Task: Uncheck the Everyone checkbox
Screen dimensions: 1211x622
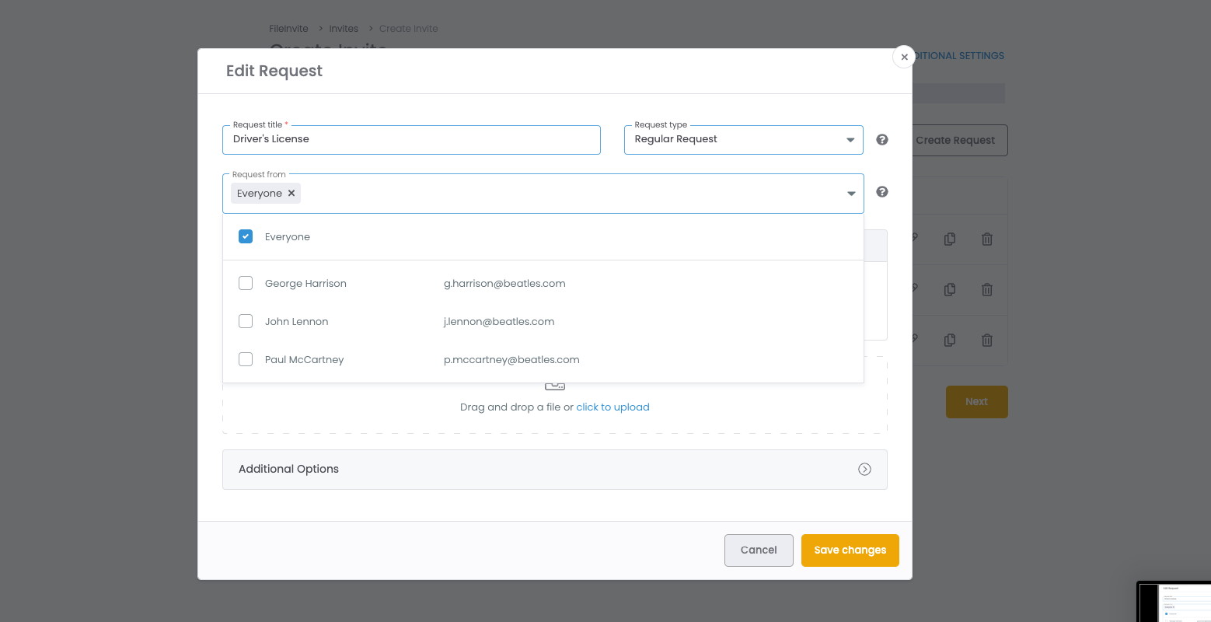Action: pyautogui.click(x=246, y=236)
